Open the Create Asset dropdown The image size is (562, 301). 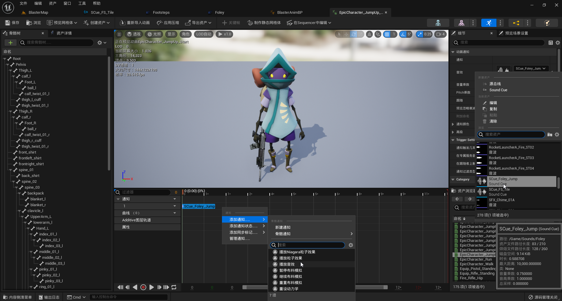(97, 23)
